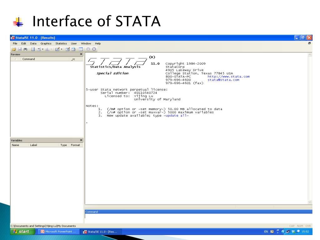Click the Save floppy disk icon

coord(20,49)
